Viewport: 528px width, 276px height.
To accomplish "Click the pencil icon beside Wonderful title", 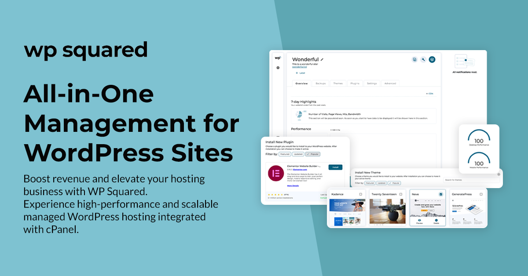I will [322, 59].
